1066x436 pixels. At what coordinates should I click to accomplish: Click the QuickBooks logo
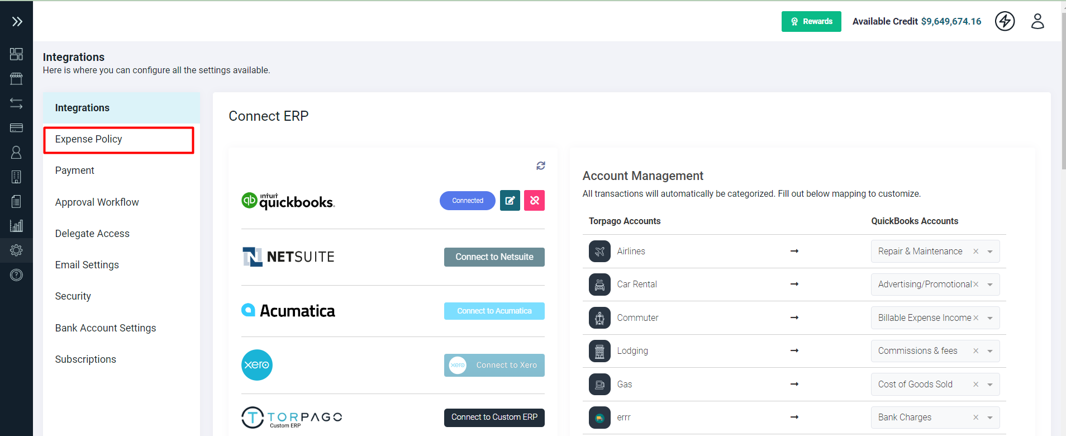tap(288, 201)
